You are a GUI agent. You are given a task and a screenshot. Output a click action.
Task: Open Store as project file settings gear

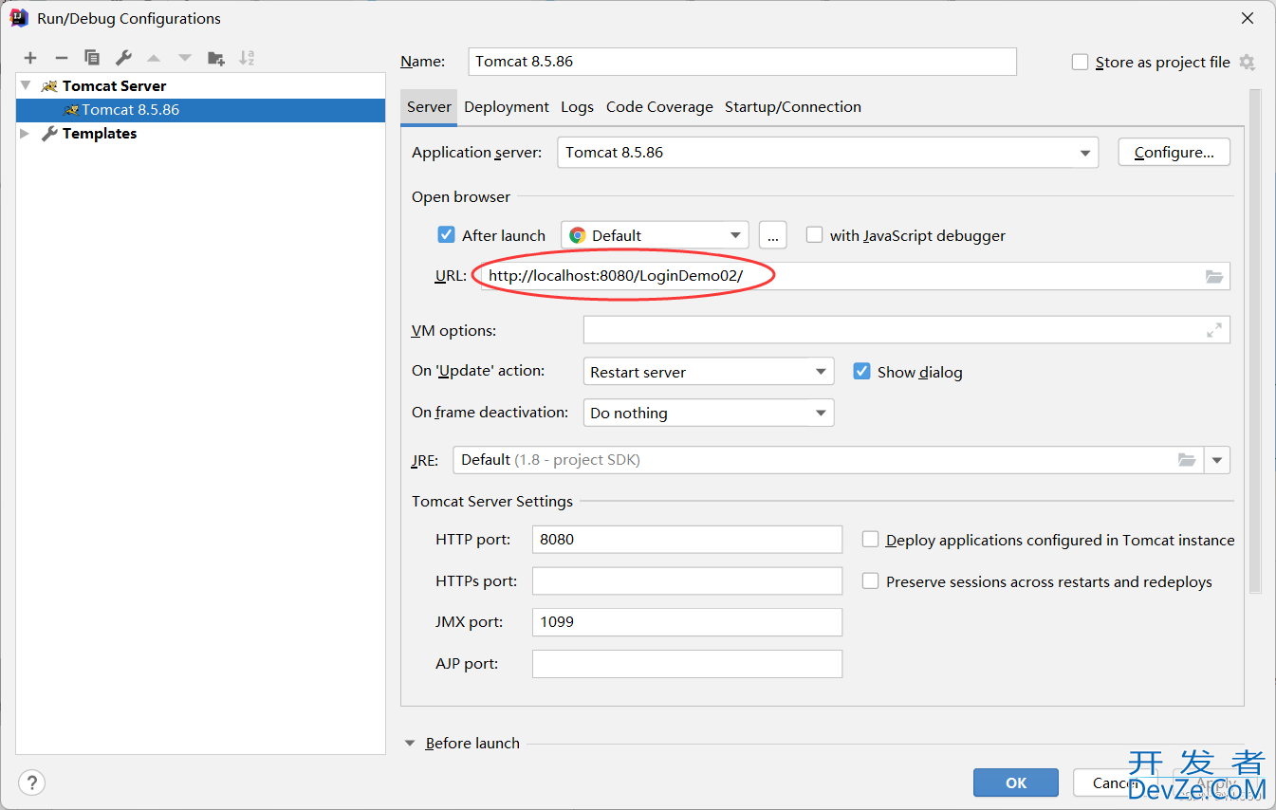pyautogui.click(x=1247, y=62)
